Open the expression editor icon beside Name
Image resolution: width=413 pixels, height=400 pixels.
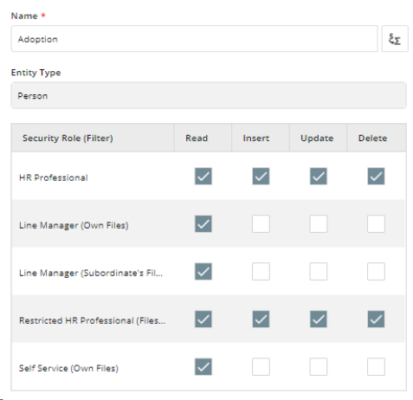(x=395, y=39)
